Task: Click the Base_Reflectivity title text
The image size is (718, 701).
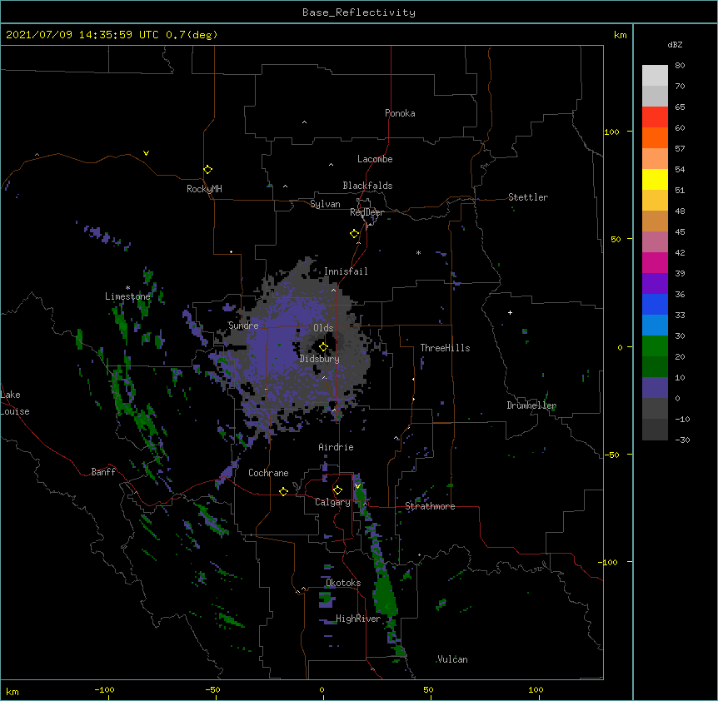Action: 359,12
